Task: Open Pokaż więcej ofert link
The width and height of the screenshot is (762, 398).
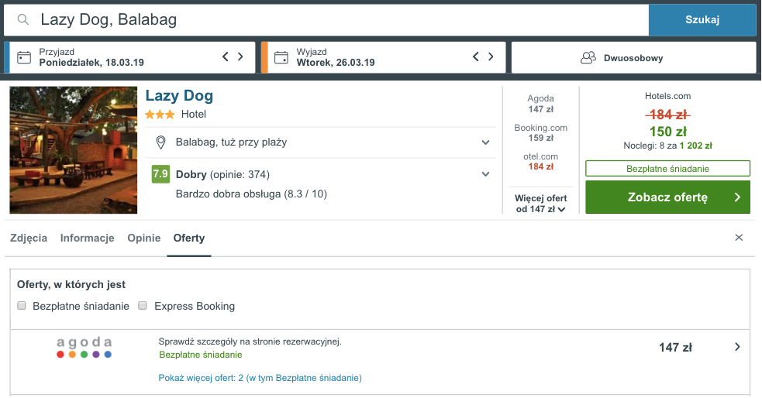Action: click(x=260, y=378)
